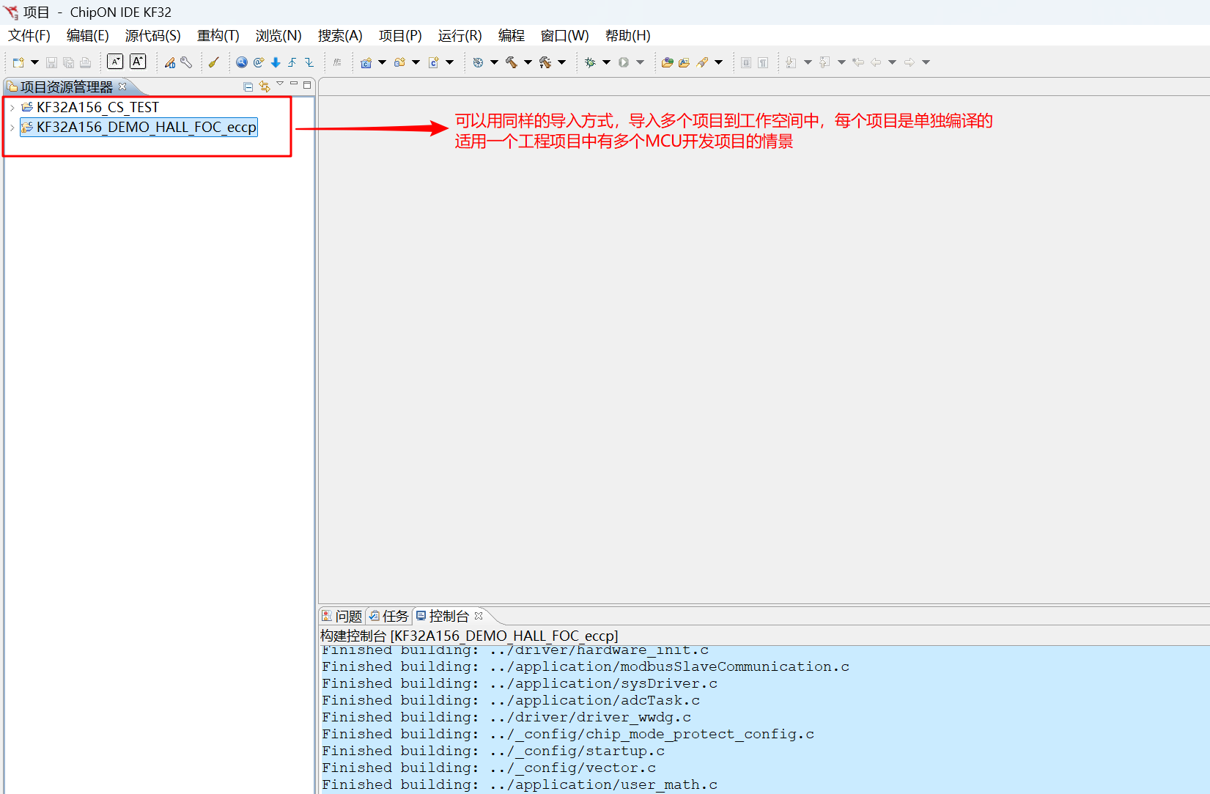Image resolution: width=1210 pixels, height=794 pixels.
Task: Click the hammer Build toolbar icon
Action: 512,62
